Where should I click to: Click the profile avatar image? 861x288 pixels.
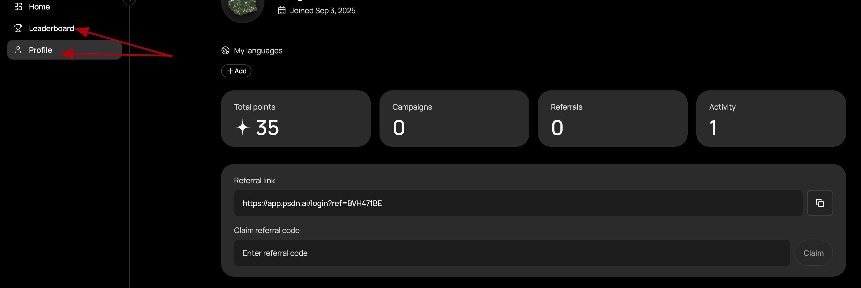pyautogui.click(x=243, y=10)
